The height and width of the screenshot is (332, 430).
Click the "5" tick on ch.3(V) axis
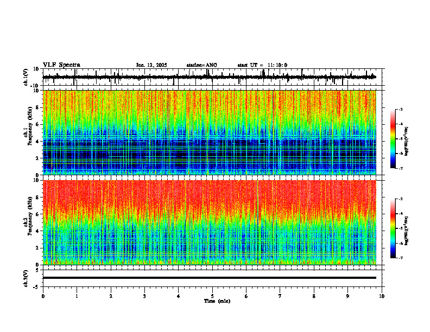click(x=38, y=270)
